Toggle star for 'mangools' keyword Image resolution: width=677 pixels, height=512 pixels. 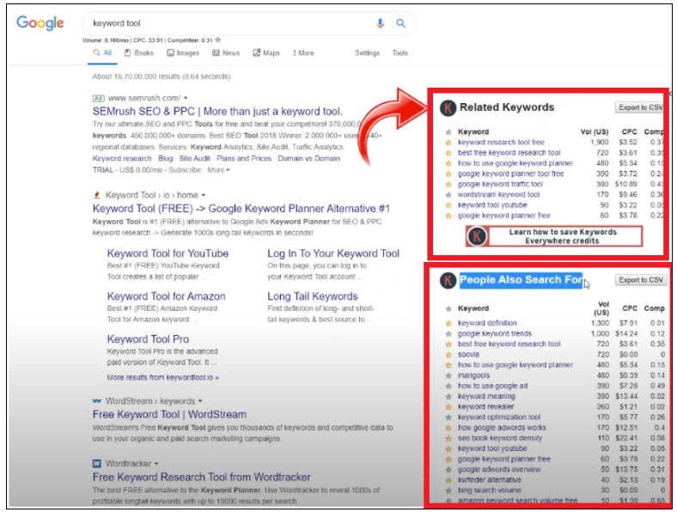tap(448, 375)
